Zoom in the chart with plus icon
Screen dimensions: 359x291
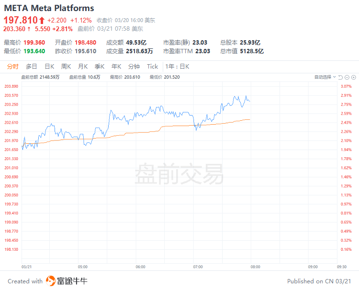point(354,77)
